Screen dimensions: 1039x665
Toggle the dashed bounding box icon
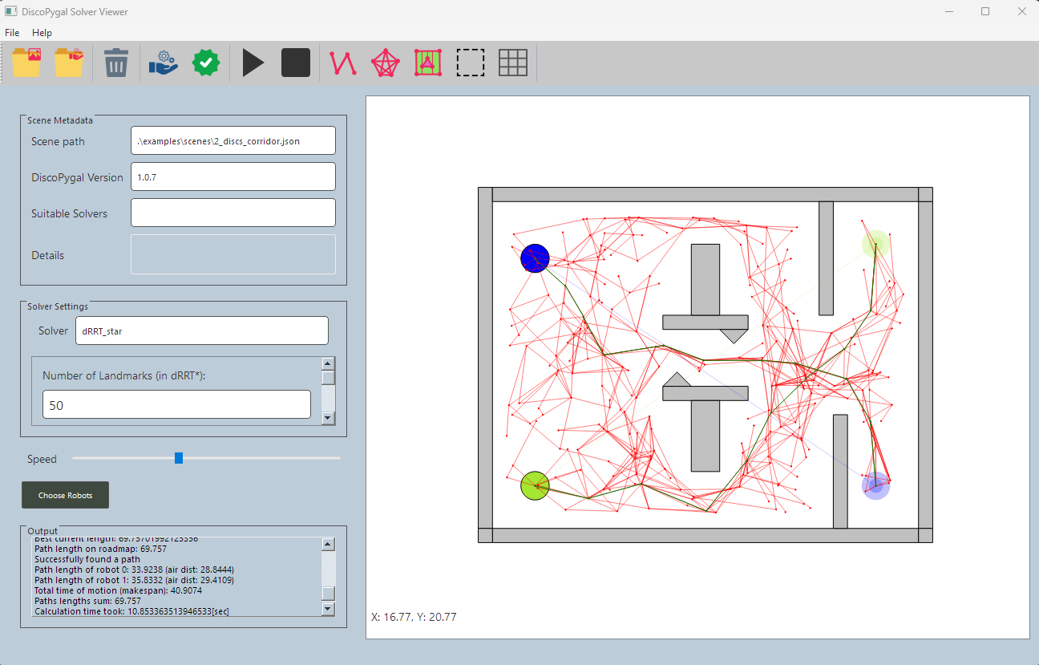tap(471, 63)
